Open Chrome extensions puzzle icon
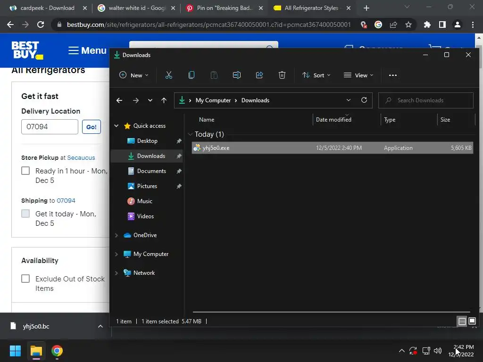The image size is (483, 362). [427, 25]
